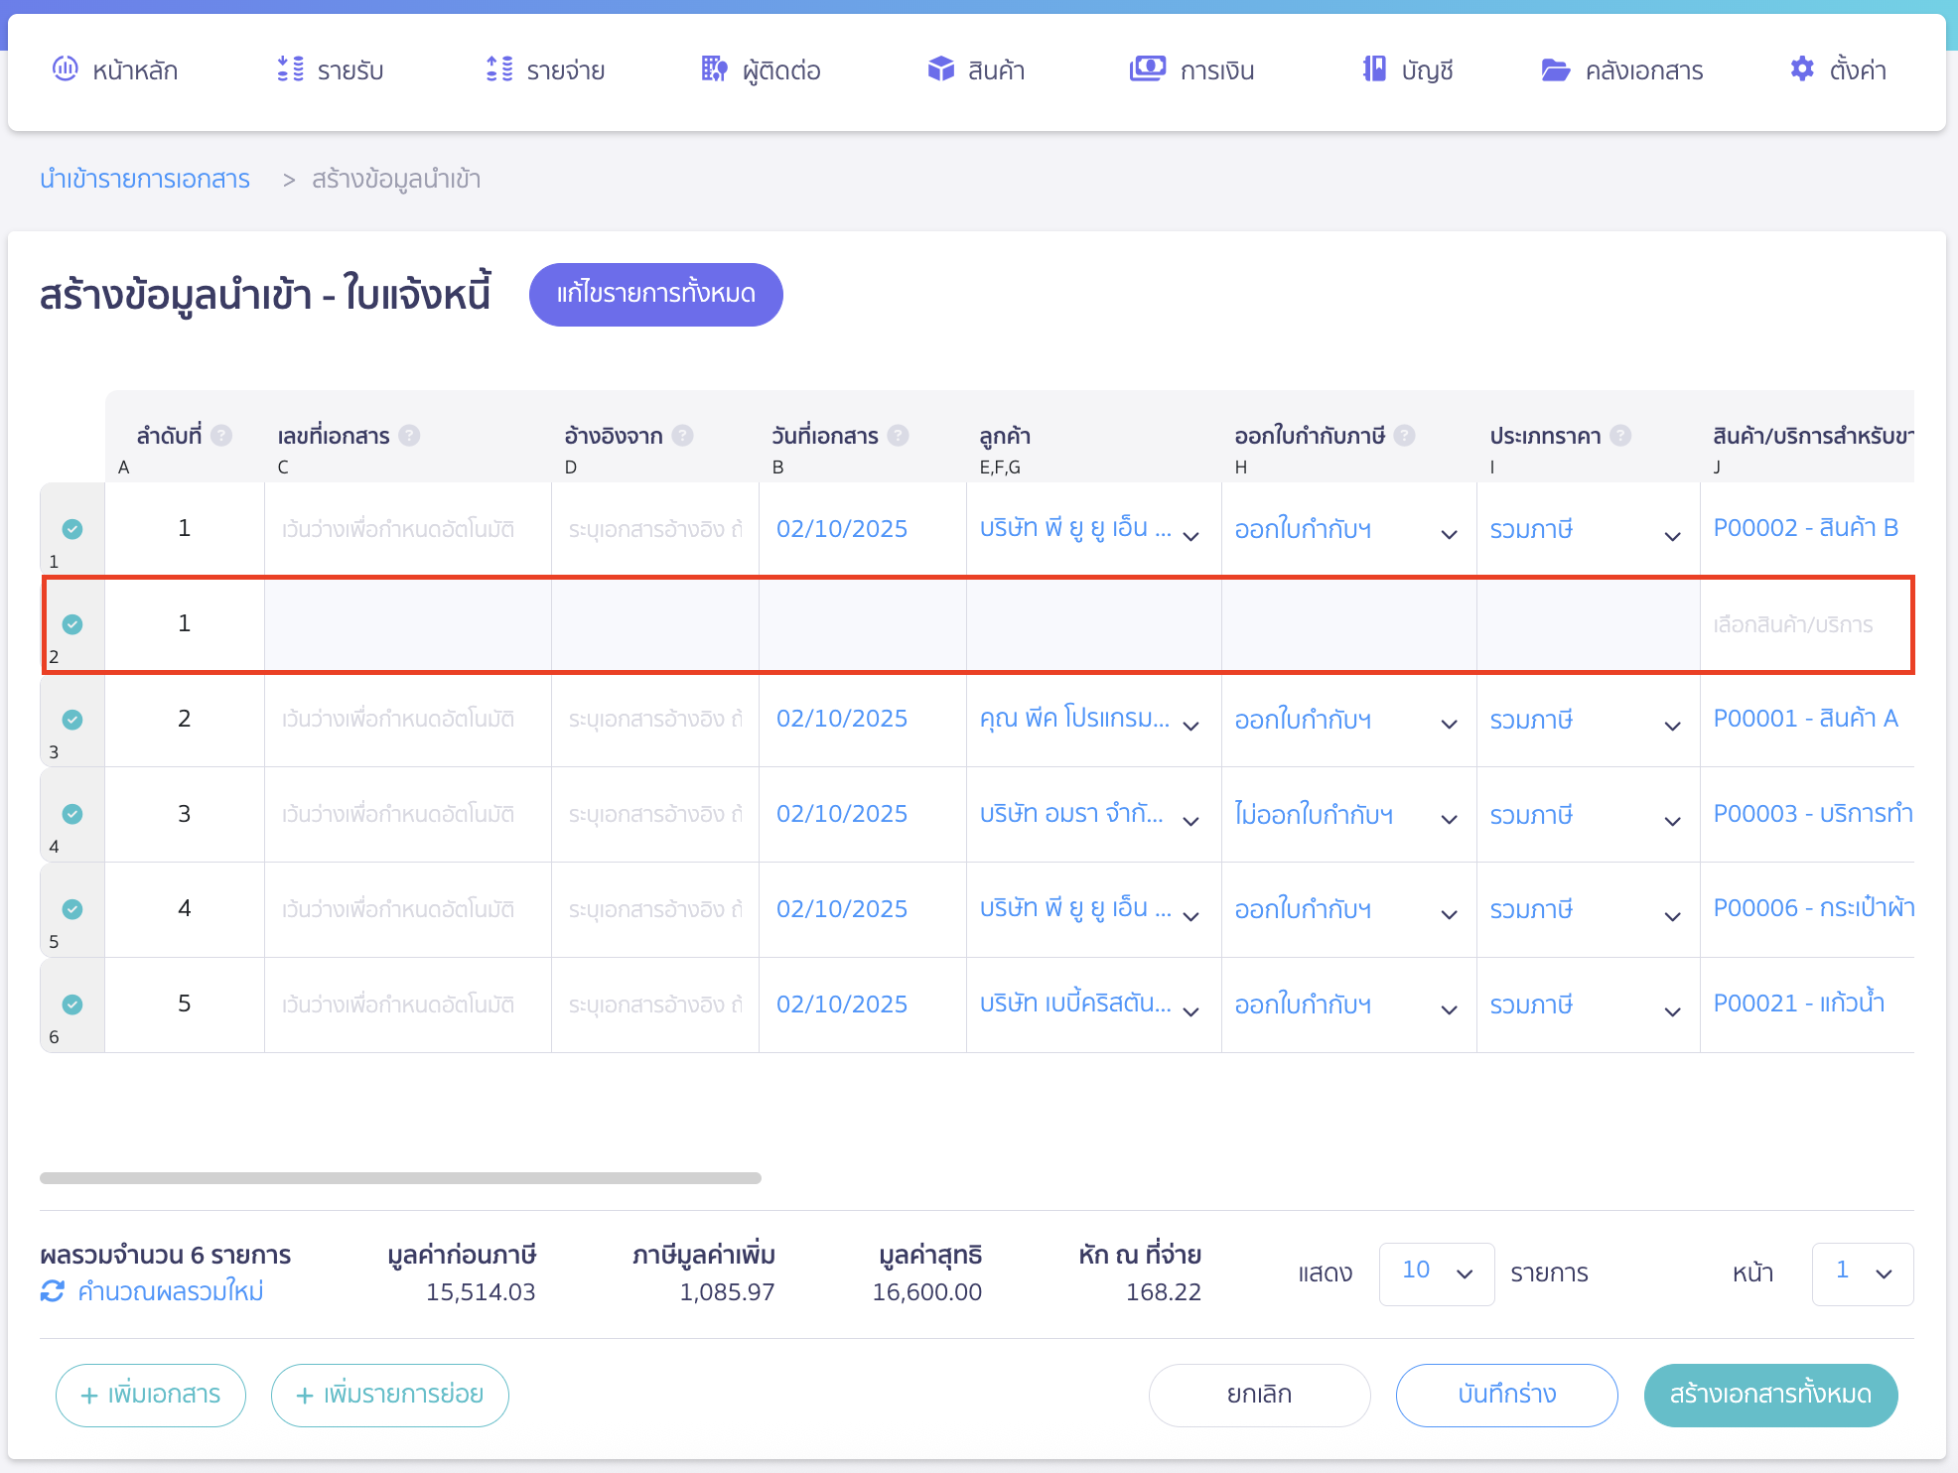
Task: Click the product box icon
Action: (x=940, y=69)
